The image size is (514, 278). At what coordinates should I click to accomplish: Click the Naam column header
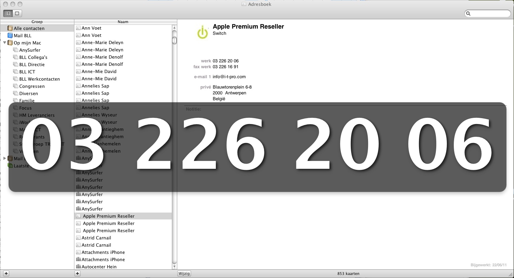click(123, 22)
